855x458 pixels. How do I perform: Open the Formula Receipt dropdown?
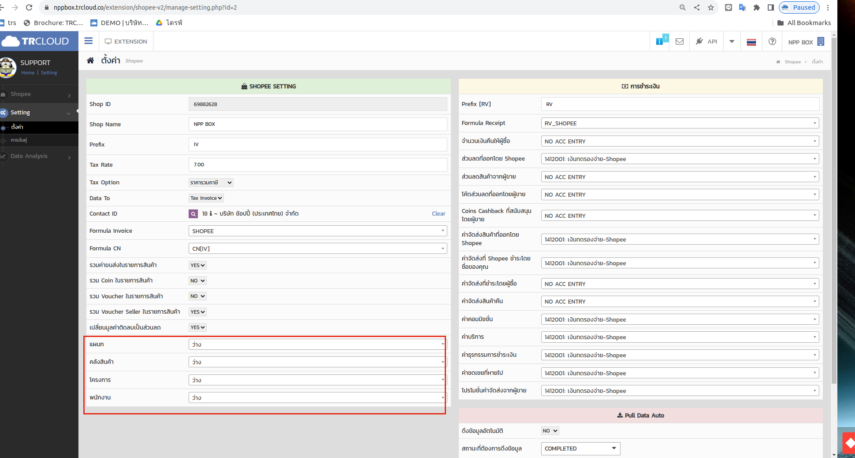coord(680,123)
